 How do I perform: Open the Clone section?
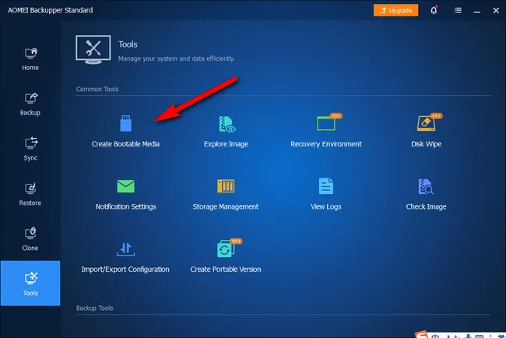[30, 239]
